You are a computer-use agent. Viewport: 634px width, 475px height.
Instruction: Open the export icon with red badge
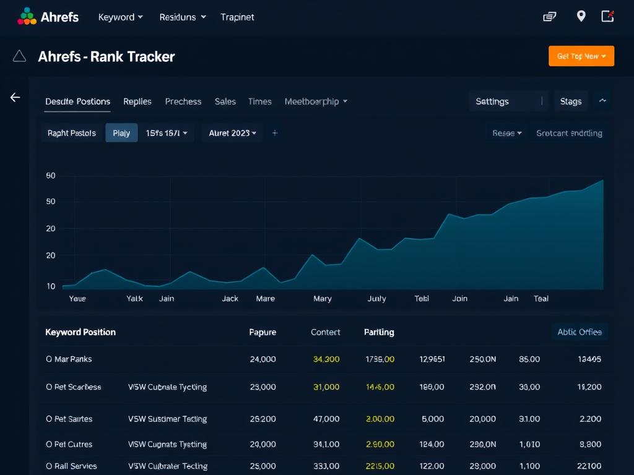608,16
